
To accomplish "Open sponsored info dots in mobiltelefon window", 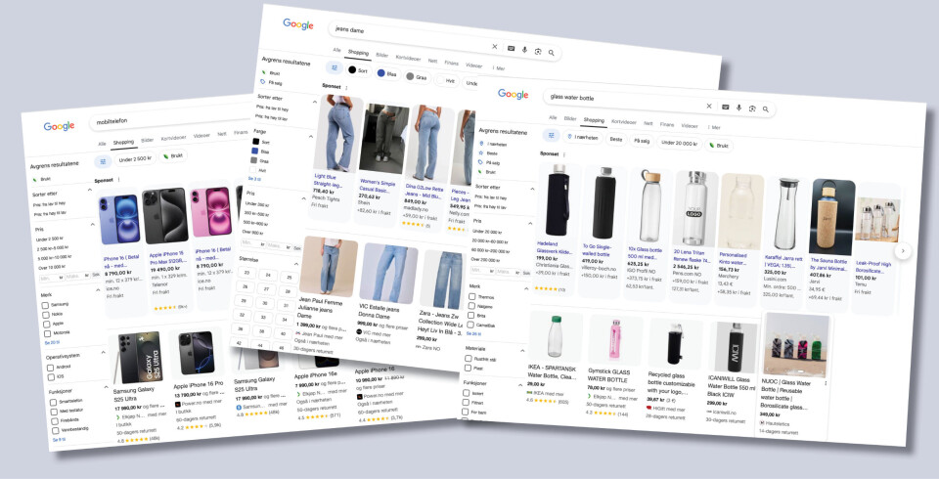I will click(x=118, y=180).
